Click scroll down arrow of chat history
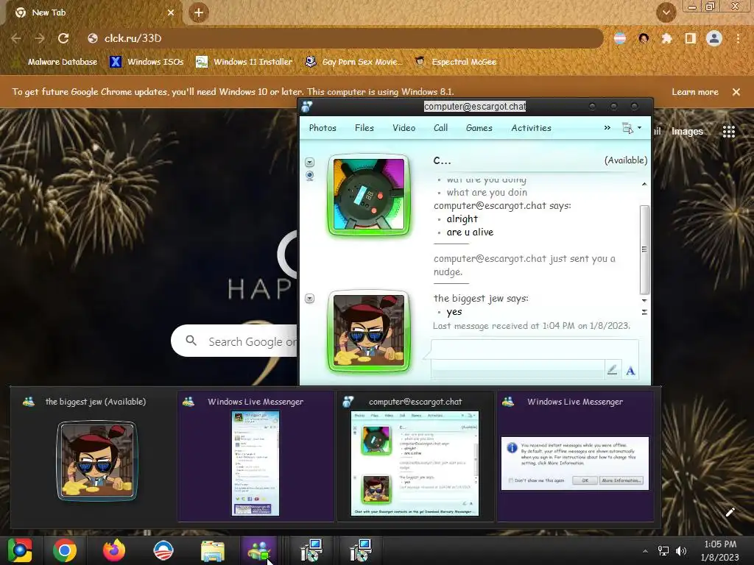Image resolution: width=754 pixels, height=565 pixels. click(x=644, y=301)
